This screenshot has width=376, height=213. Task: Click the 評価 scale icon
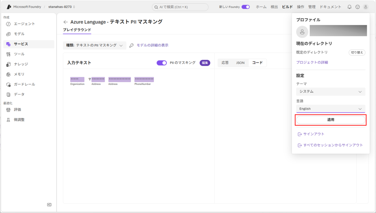(x=8, y=110)
